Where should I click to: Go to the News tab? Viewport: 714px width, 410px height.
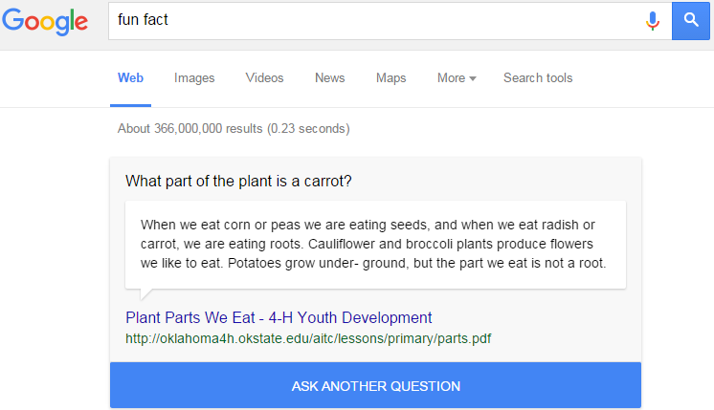coord(329,78)
